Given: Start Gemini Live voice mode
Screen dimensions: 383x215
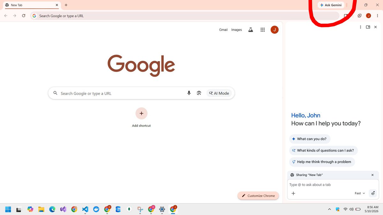Looking at the screenshot, I should (x=373, y=193).
